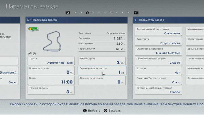Toggle Автоматический цикл старта setting
The width and height of the screenshot is (204, 115).
(158, 31)
